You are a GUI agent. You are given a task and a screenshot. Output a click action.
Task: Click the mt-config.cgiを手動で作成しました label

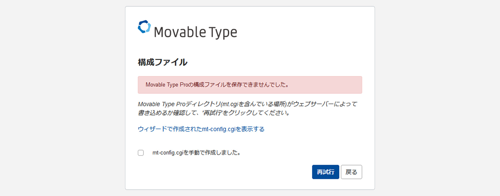pyautogui.click(x=196, y=153)
